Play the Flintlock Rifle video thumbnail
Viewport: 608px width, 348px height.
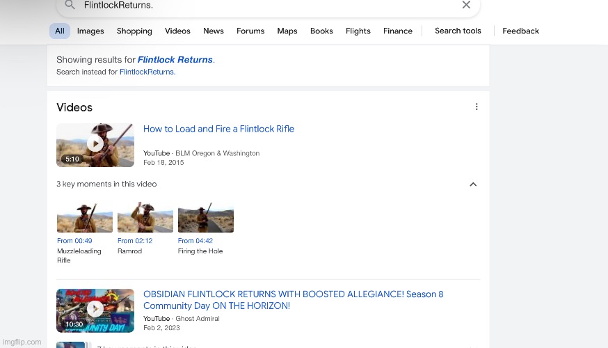(x=95, y=145)
